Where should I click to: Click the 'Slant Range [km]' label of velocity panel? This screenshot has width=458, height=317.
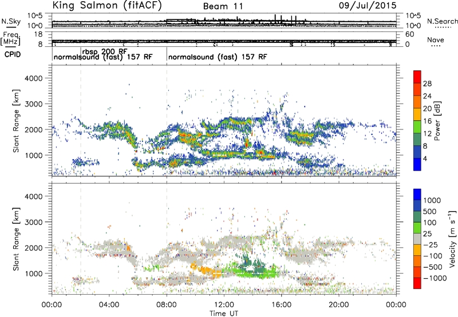tap(16, 239)
